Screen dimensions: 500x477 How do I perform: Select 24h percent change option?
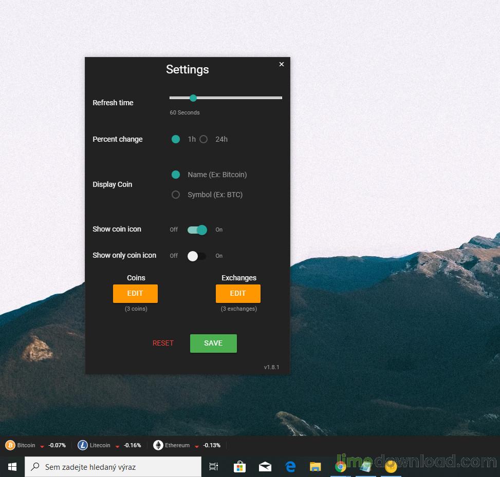203,139
